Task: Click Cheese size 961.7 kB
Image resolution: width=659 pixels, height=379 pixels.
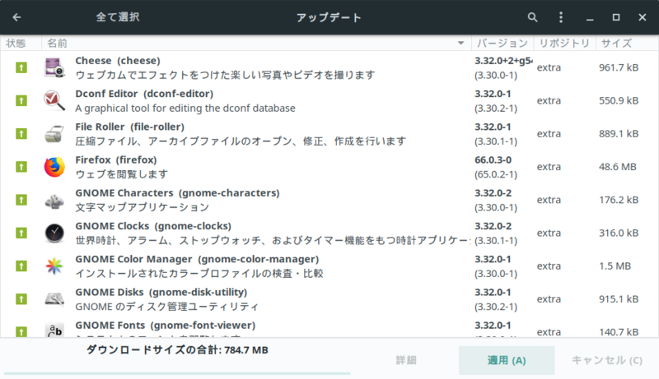Action: (x=619, y=67)
